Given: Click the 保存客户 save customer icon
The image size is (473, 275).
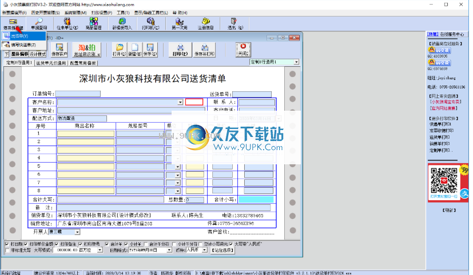Looking at the screenshot, I should pos(59,50).
